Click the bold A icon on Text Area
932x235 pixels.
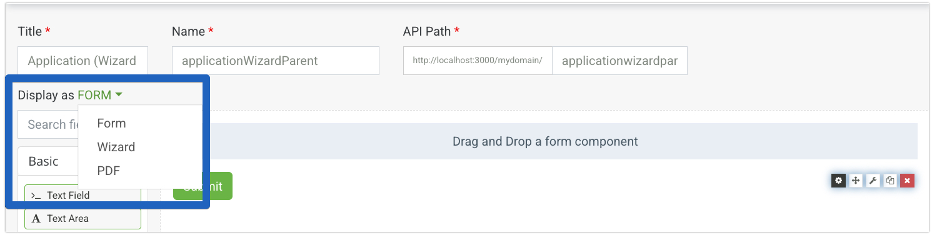click(36, 219)
